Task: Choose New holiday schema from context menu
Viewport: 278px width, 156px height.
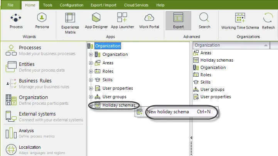Action: [177, 112]
